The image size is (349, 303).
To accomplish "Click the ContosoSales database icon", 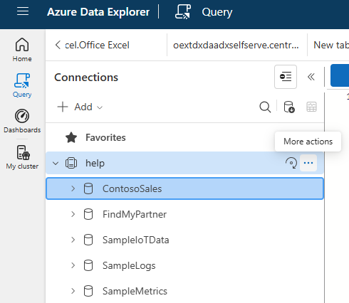I will click(x=88, y=188).
